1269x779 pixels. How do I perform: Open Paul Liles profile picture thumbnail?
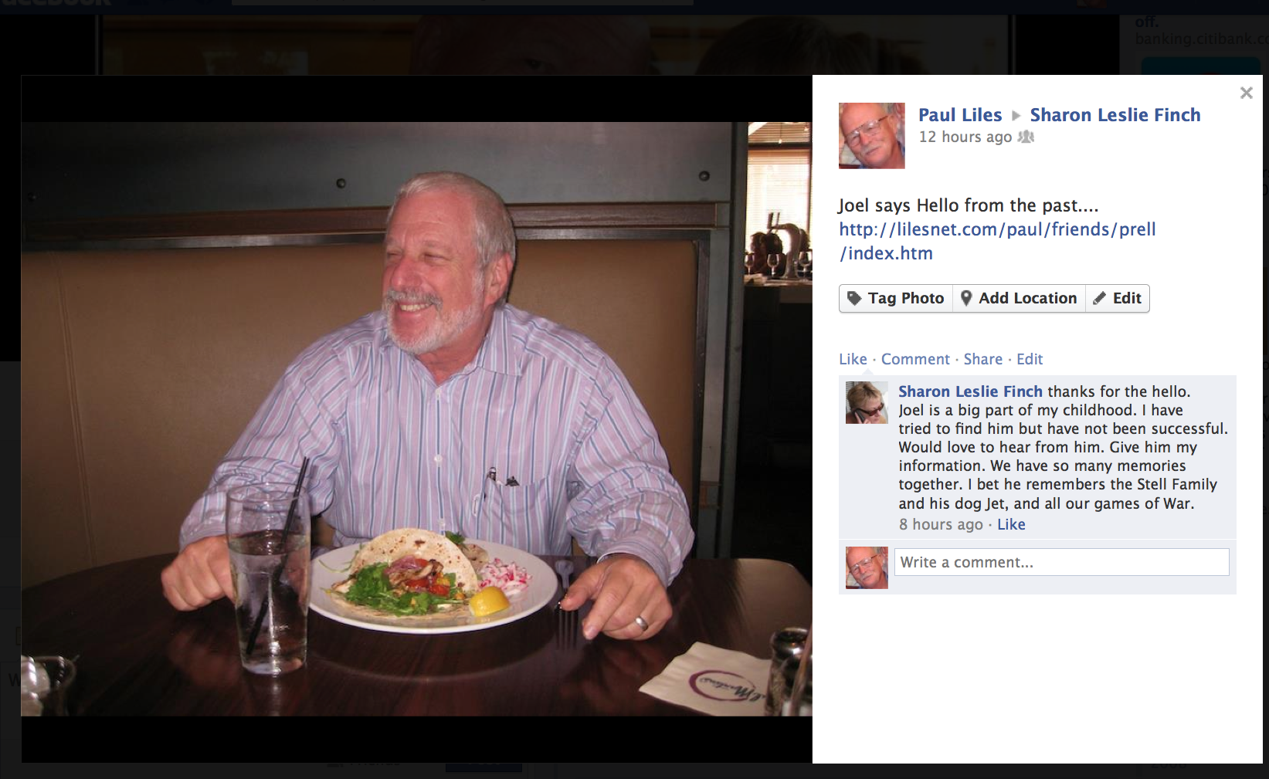click(871, 136)
